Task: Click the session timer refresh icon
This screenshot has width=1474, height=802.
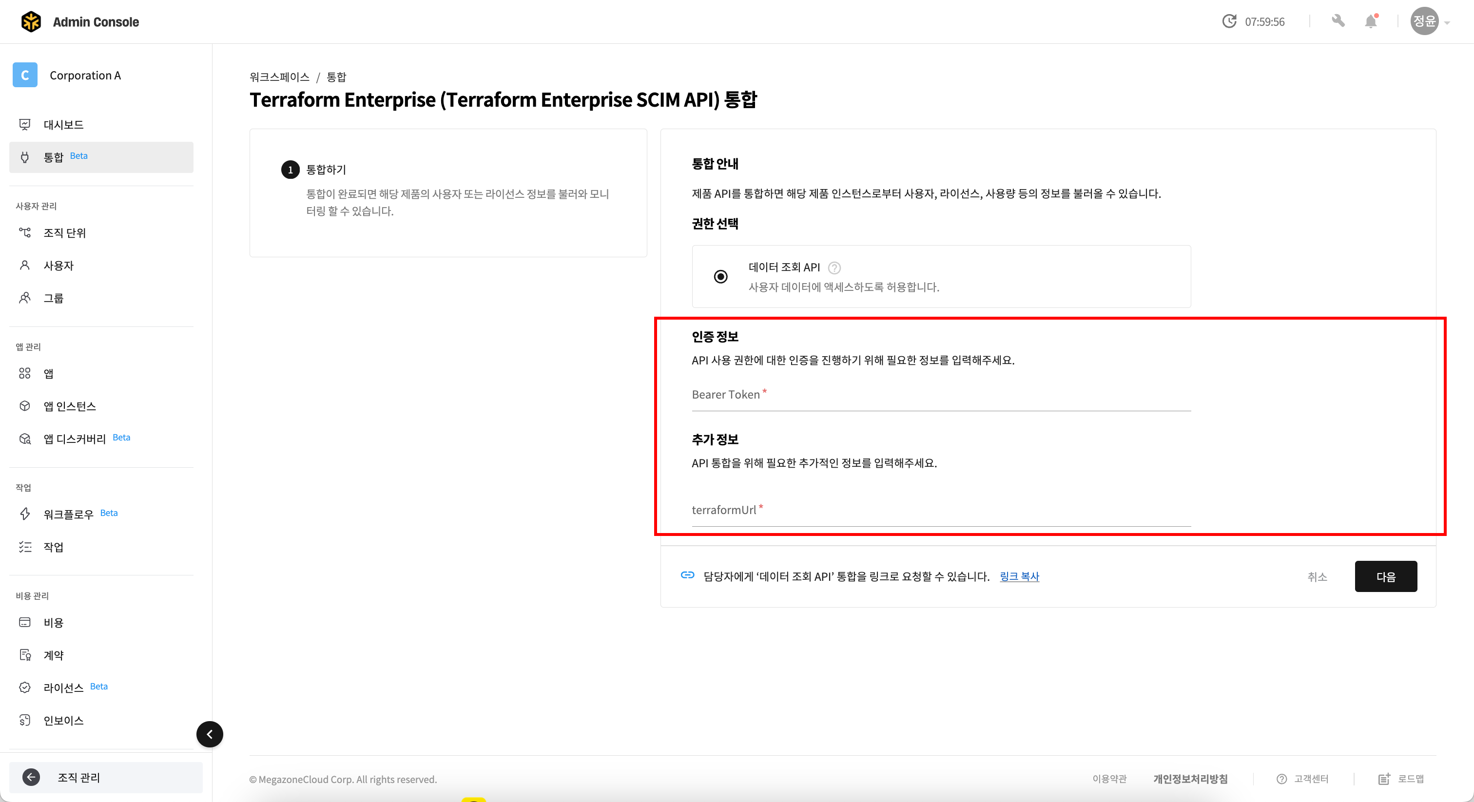Action: [1229, 22]
